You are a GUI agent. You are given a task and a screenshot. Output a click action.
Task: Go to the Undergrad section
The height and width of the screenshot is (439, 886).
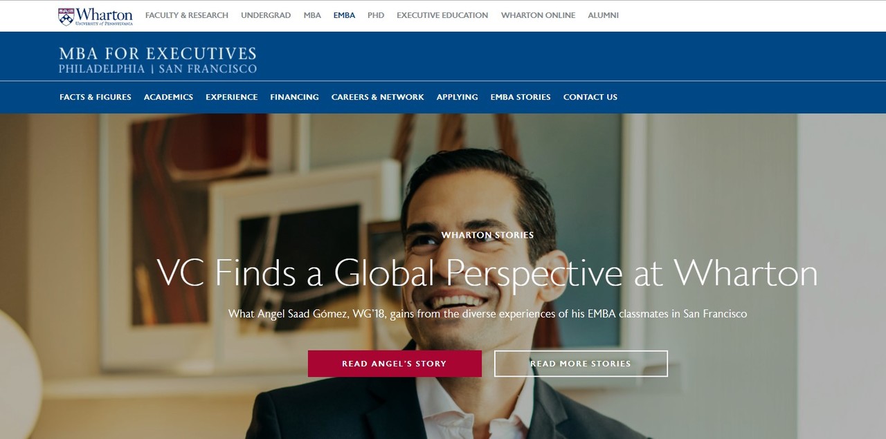pyautogui.click(x=266, y=15)
